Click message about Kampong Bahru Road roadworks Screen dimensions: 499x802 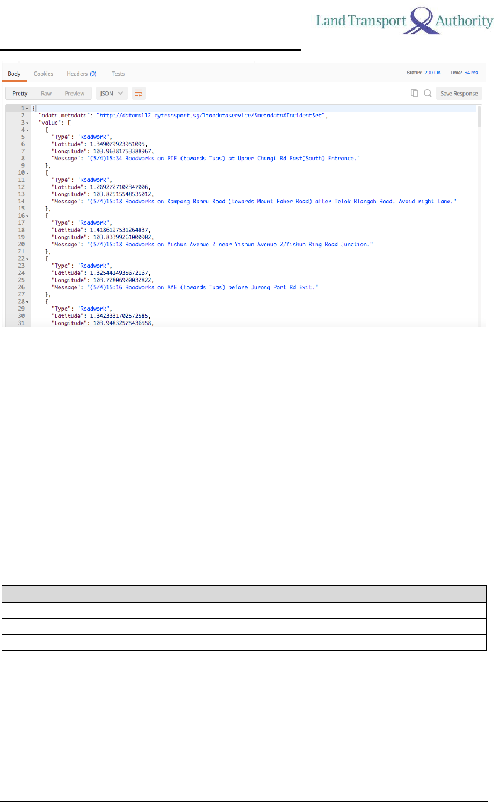[272, 202]
